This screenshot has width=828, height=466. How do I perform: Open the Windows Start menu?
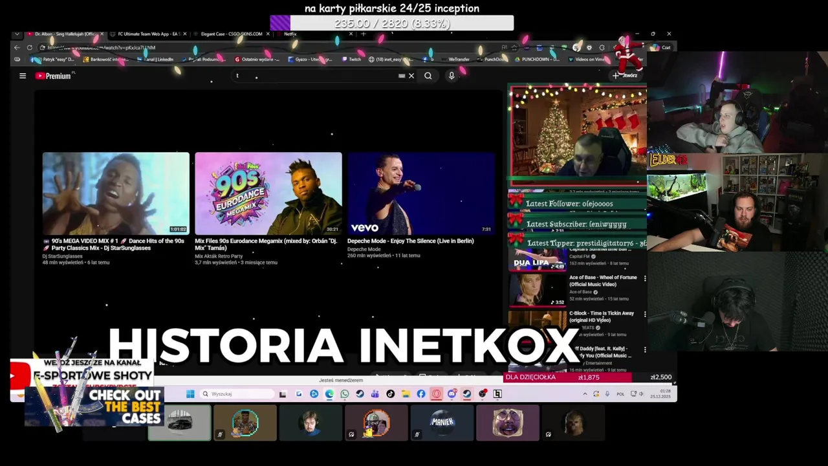(190, 394)
